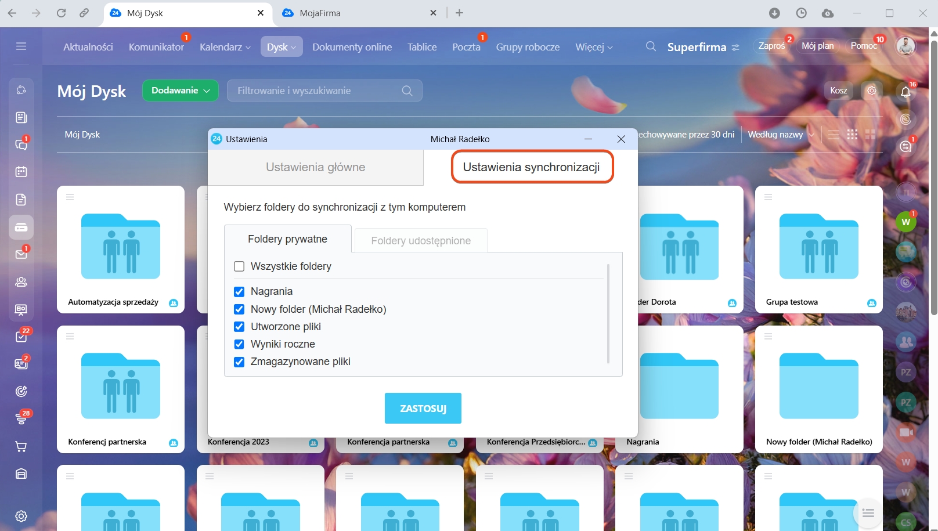
Task: Open the chat bubble icon in the right panel
Action: [905, 146]
